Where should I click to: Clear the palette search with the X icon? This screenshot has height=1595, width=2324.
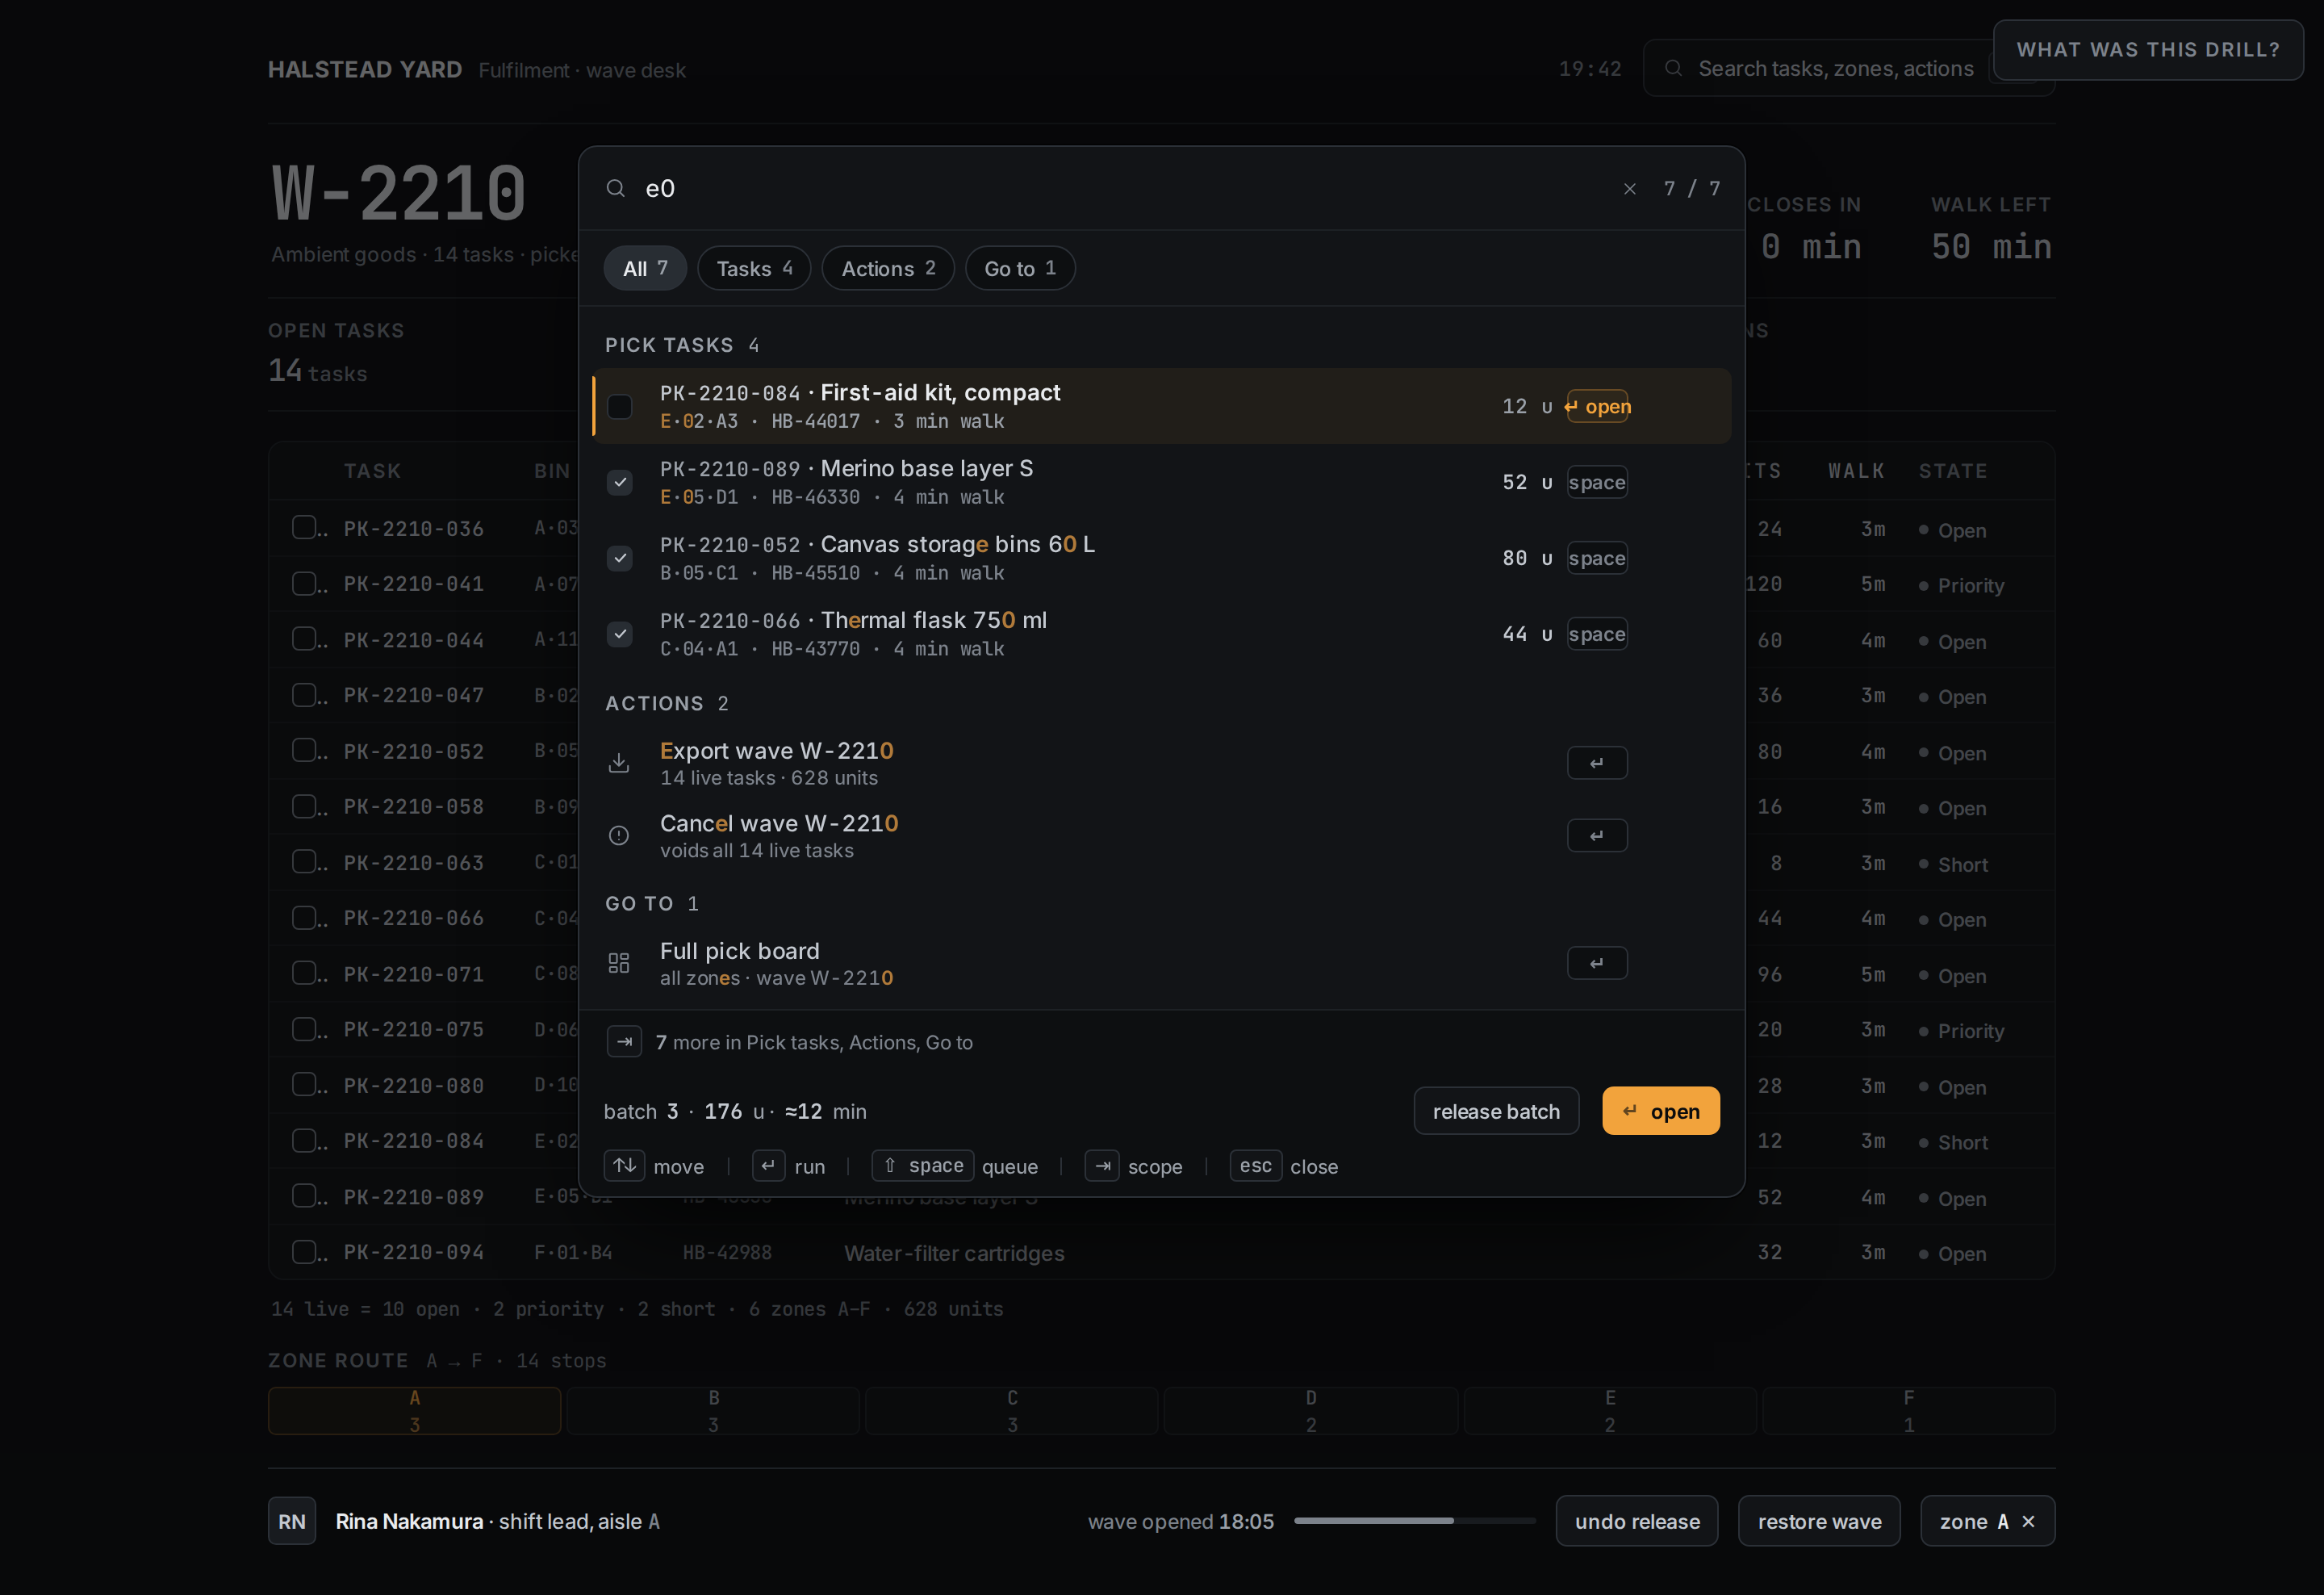point(1630,189)
